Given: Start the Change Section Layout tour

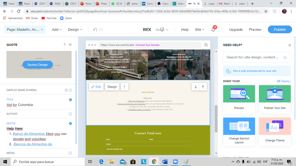Looking at the screenshot, I should [239, 132].
